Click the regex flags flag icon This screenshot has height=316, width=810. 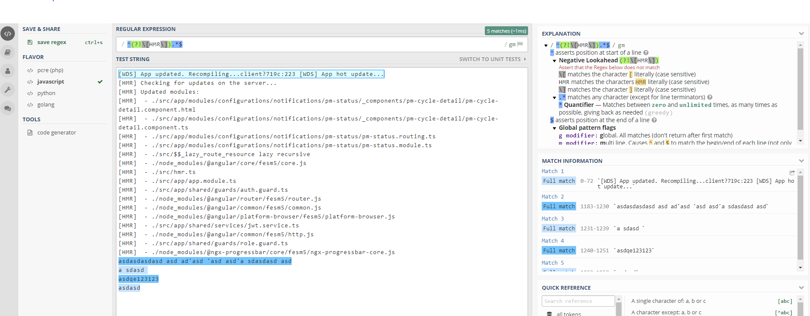pyautogui.click(x=520, y=44)
